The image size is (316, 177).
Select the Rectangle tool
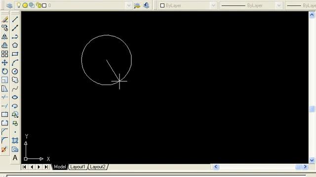pyautogui.click(x=15, y=54)
